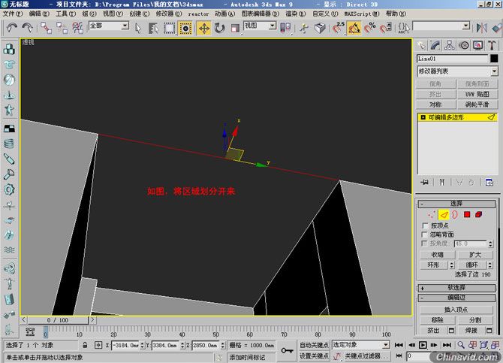Screen dimensions: 503x363
Task: Toggle Spinner Snap icon
Action: [x=386, y=28]
